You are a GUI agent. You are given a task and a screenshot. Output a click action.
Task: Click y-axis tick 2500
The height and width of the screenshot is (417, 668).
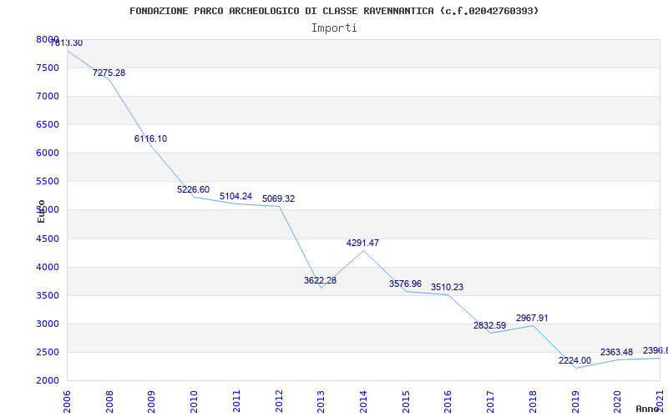(x=48, y=352)
